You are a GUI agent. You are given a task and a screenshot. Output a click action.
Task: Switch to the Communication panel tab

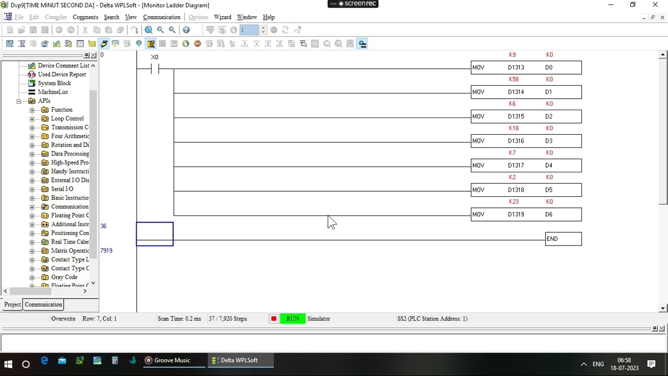(43, 304)
